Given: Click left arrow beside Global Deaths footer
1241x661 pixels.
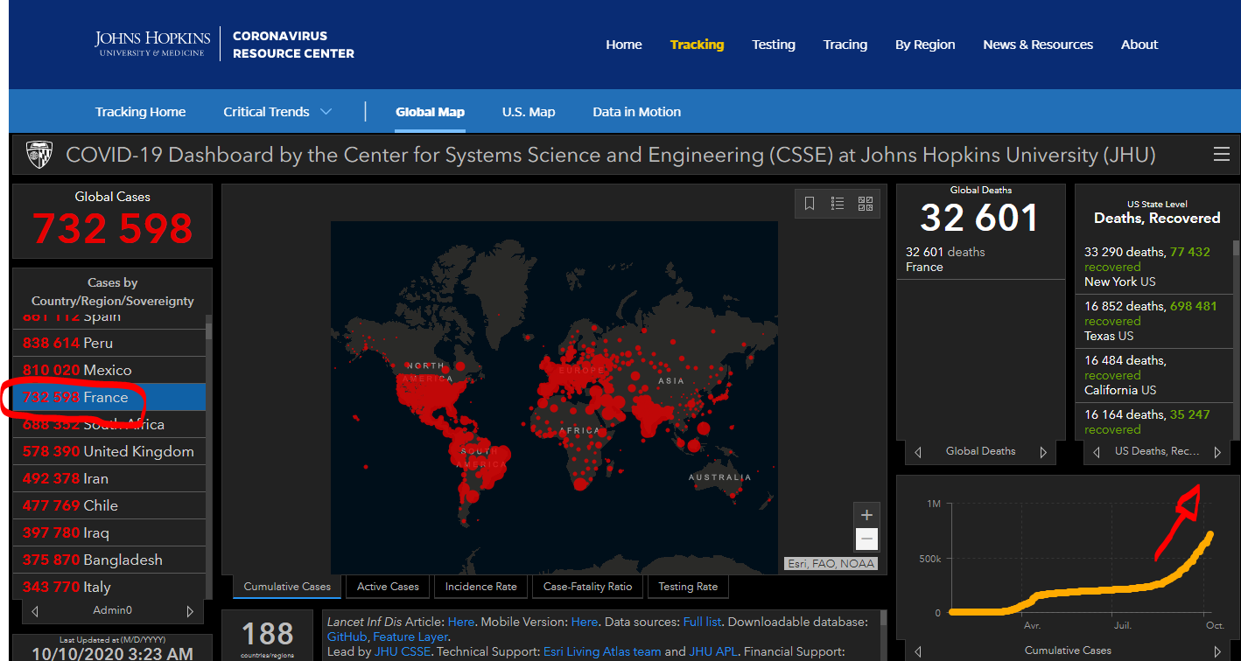Looking at the screenshot, I should click(x=918, y=452).
